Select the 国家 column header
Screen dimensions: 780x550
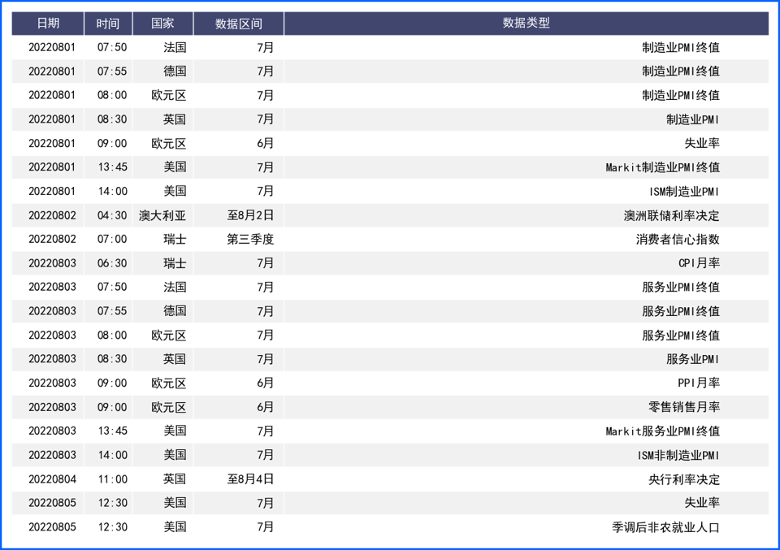tap(162, 23)
